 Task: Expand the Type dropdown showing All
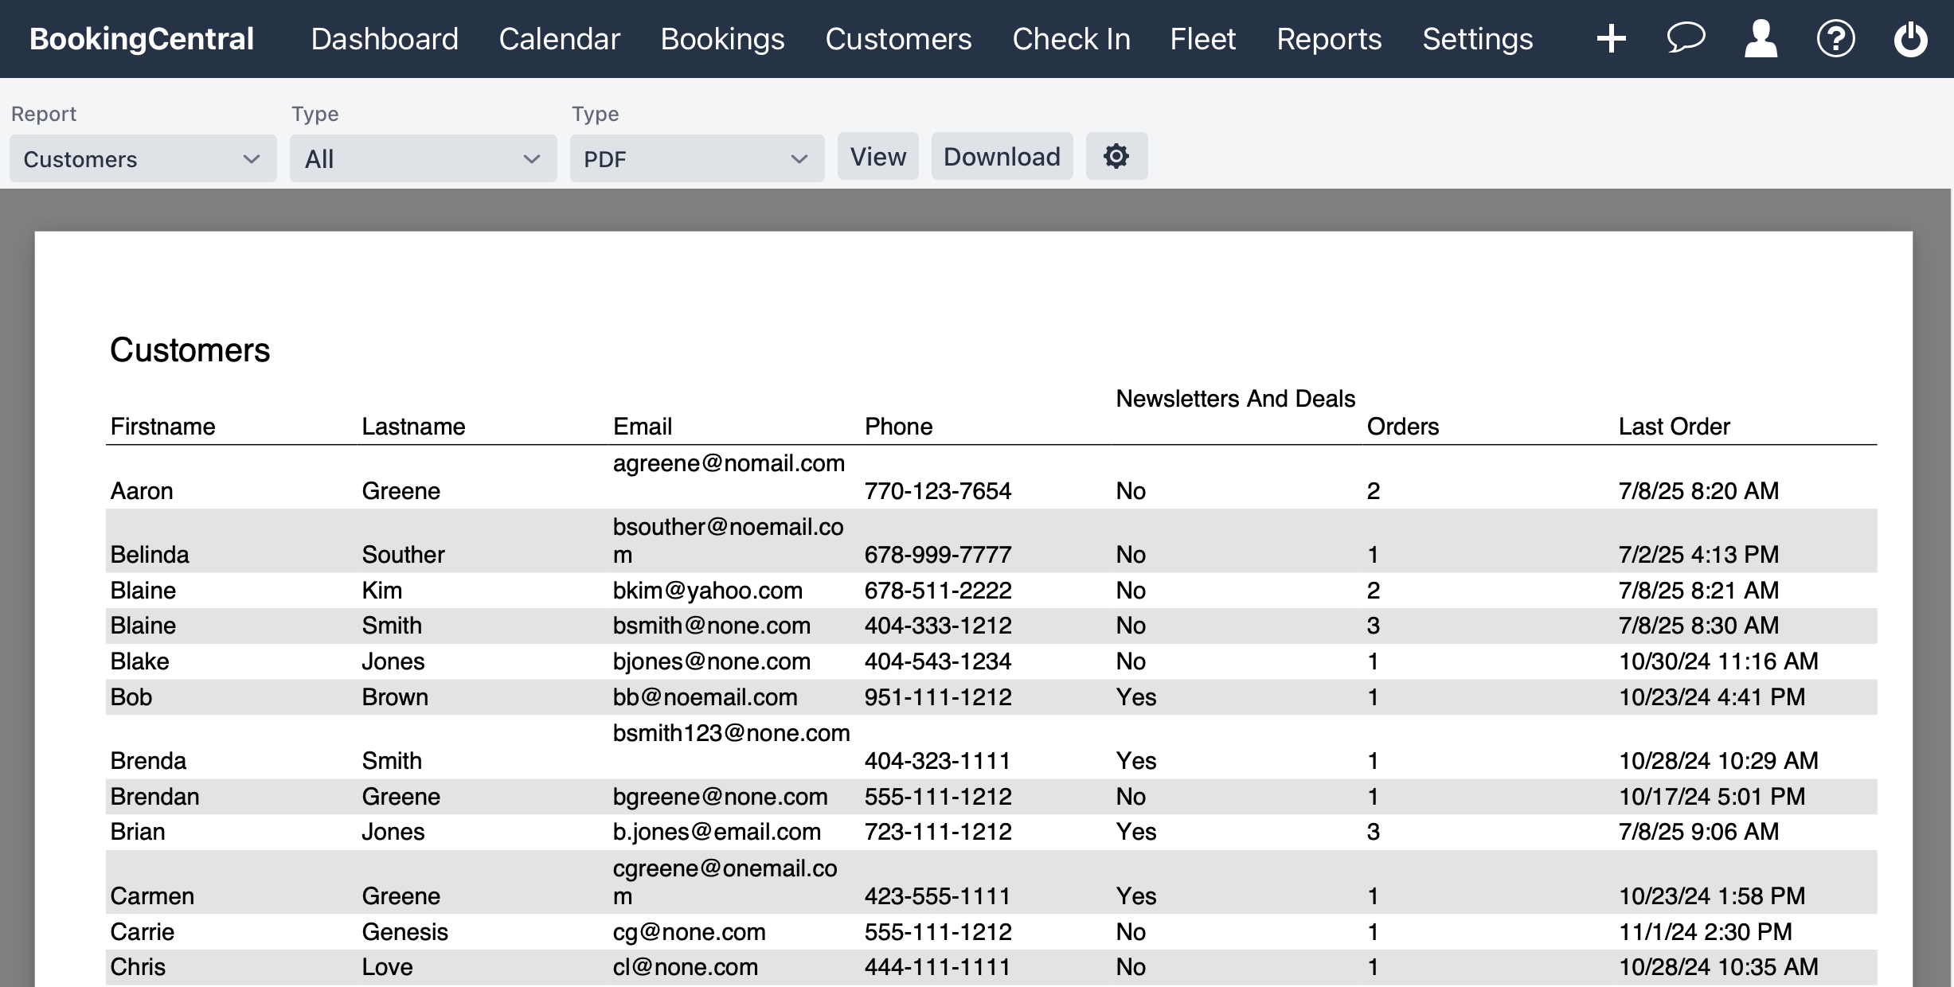point(424,158)
